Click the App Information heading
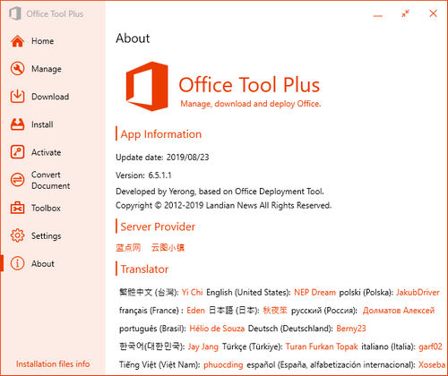This screenshot has height=376, width=448. tap(161, 134)
